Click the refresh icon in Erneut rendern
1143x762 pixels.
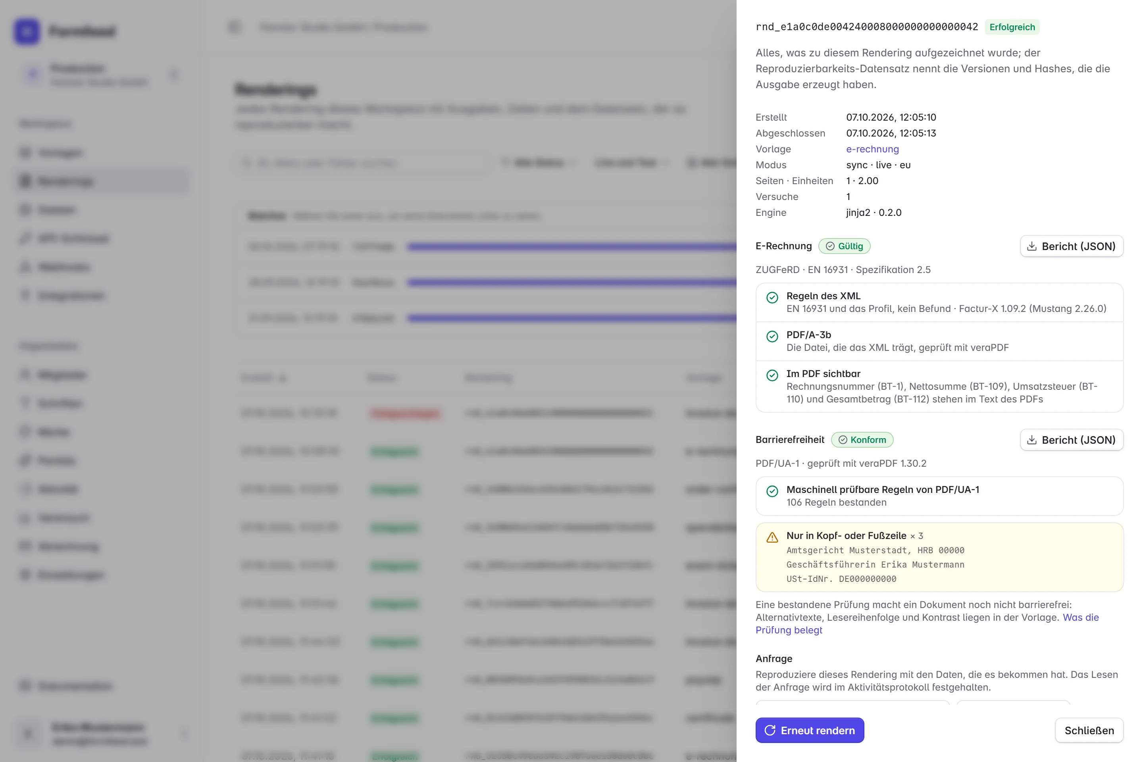[770, 730]
